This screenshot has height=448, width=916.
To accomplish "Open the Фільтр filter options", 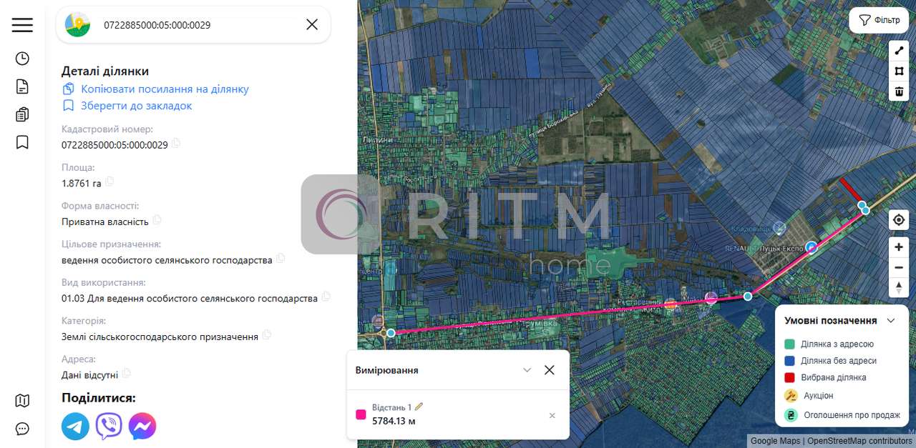I will click(x=879, y=20).
